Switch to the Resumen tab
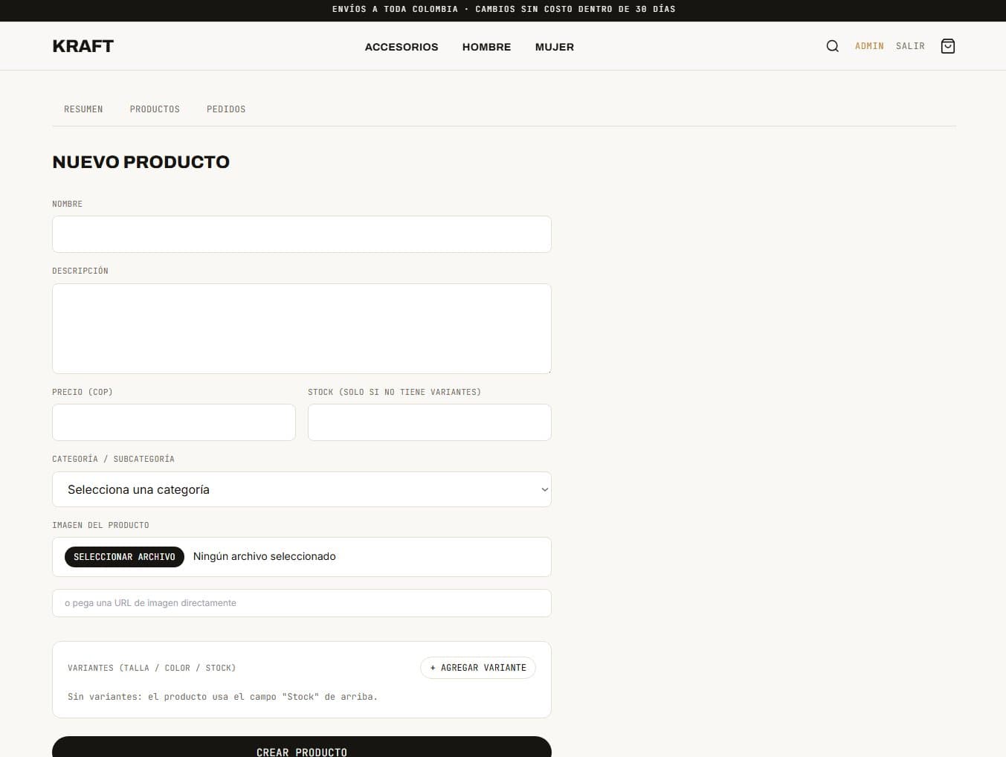 tap(83, 109)
